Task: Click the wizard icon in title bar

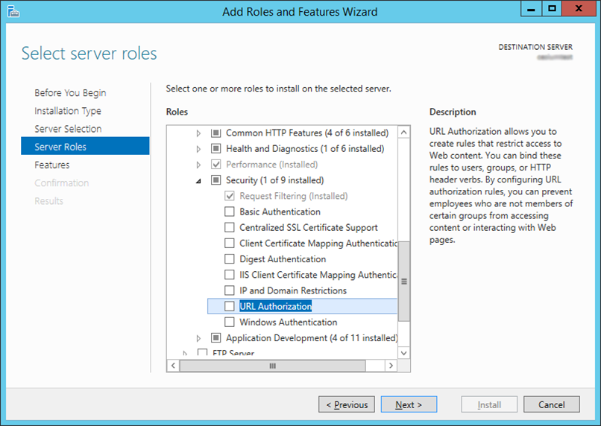Action: (x=13, y=11)
